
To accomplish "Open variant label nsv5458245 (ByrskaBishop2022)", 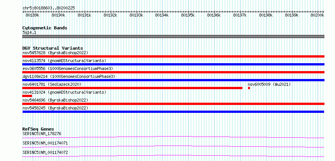I will 55,108.
